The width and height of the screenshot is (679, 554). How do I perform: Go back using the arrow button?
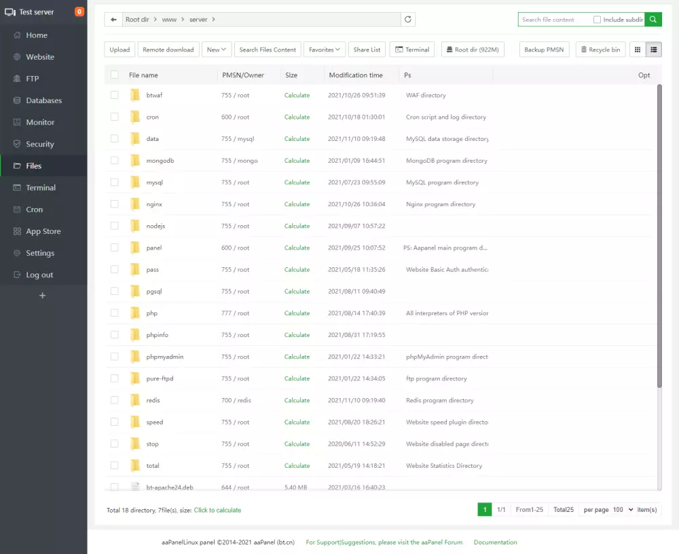(113, 19)
